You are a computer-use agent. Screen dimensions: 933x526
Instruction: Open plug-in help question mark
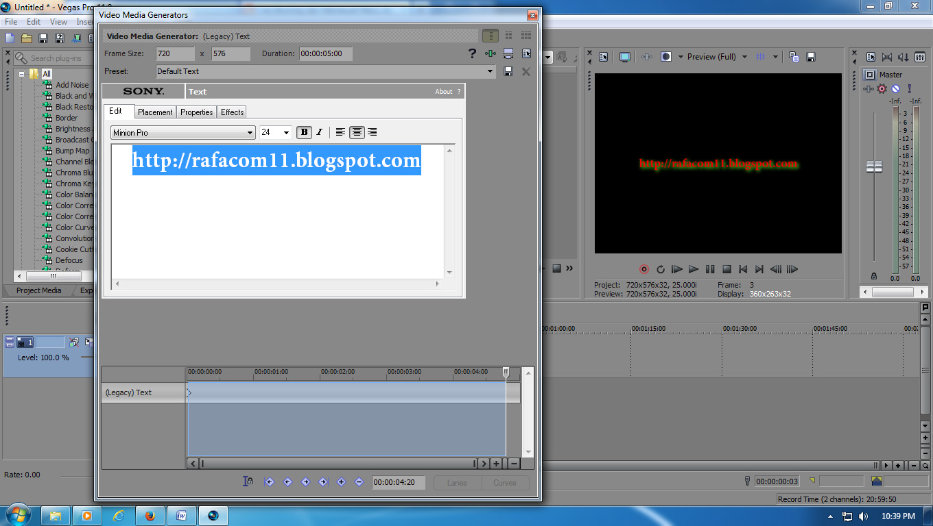coord(472,53)
